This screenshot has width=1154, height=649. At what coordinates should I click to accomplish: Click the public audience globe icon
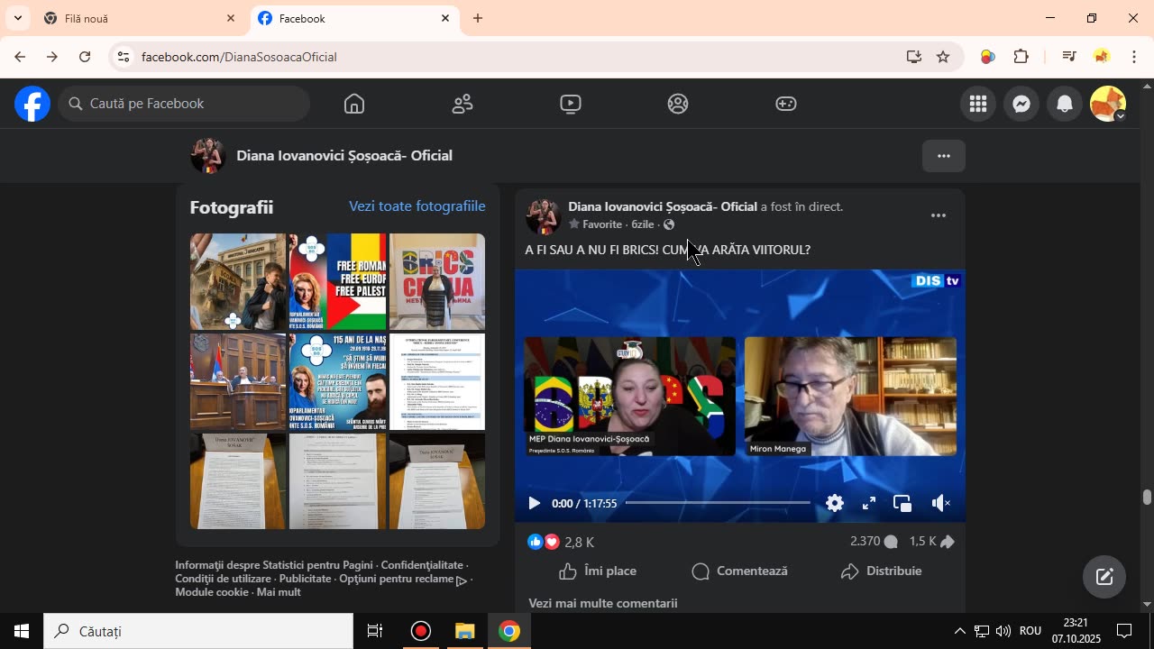point(669,224)
